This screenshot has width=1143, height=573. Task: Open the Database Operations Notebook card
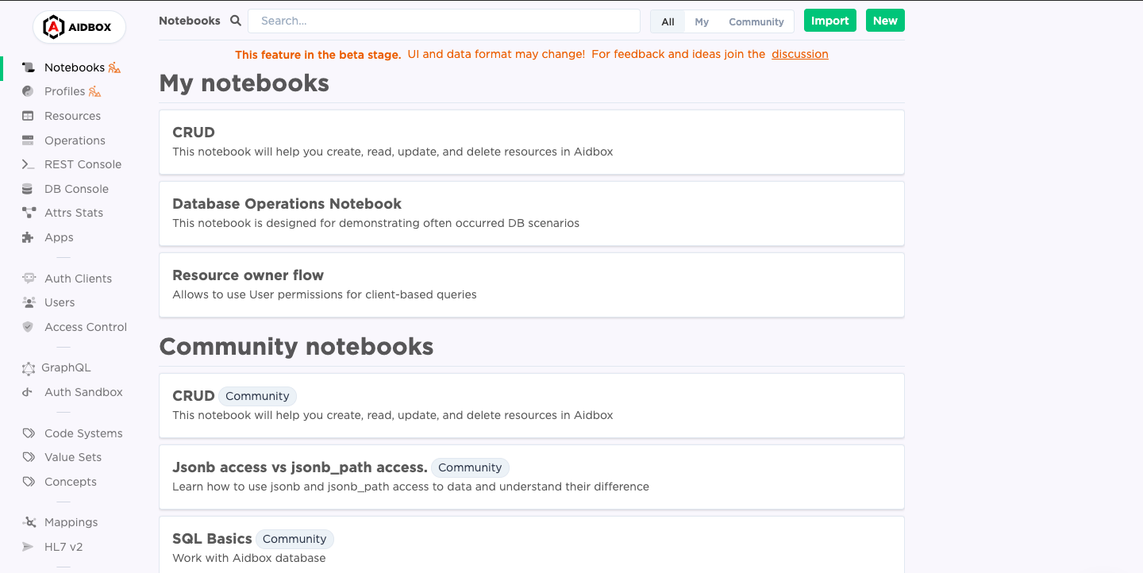tap(532, 213)
